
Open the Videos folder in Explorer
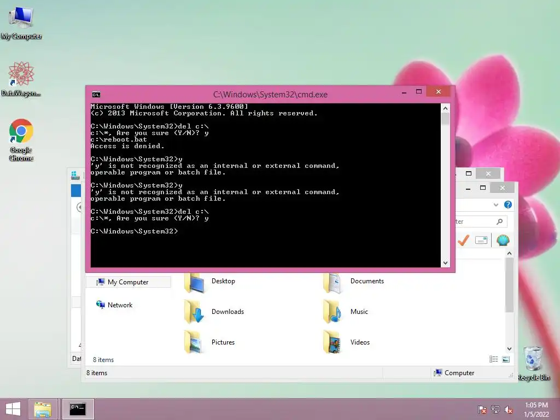coord(346,342)
